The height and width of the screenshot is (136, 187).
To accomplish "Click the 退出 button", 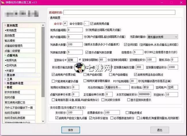I will pyautogui.click(x=160, y=130).
